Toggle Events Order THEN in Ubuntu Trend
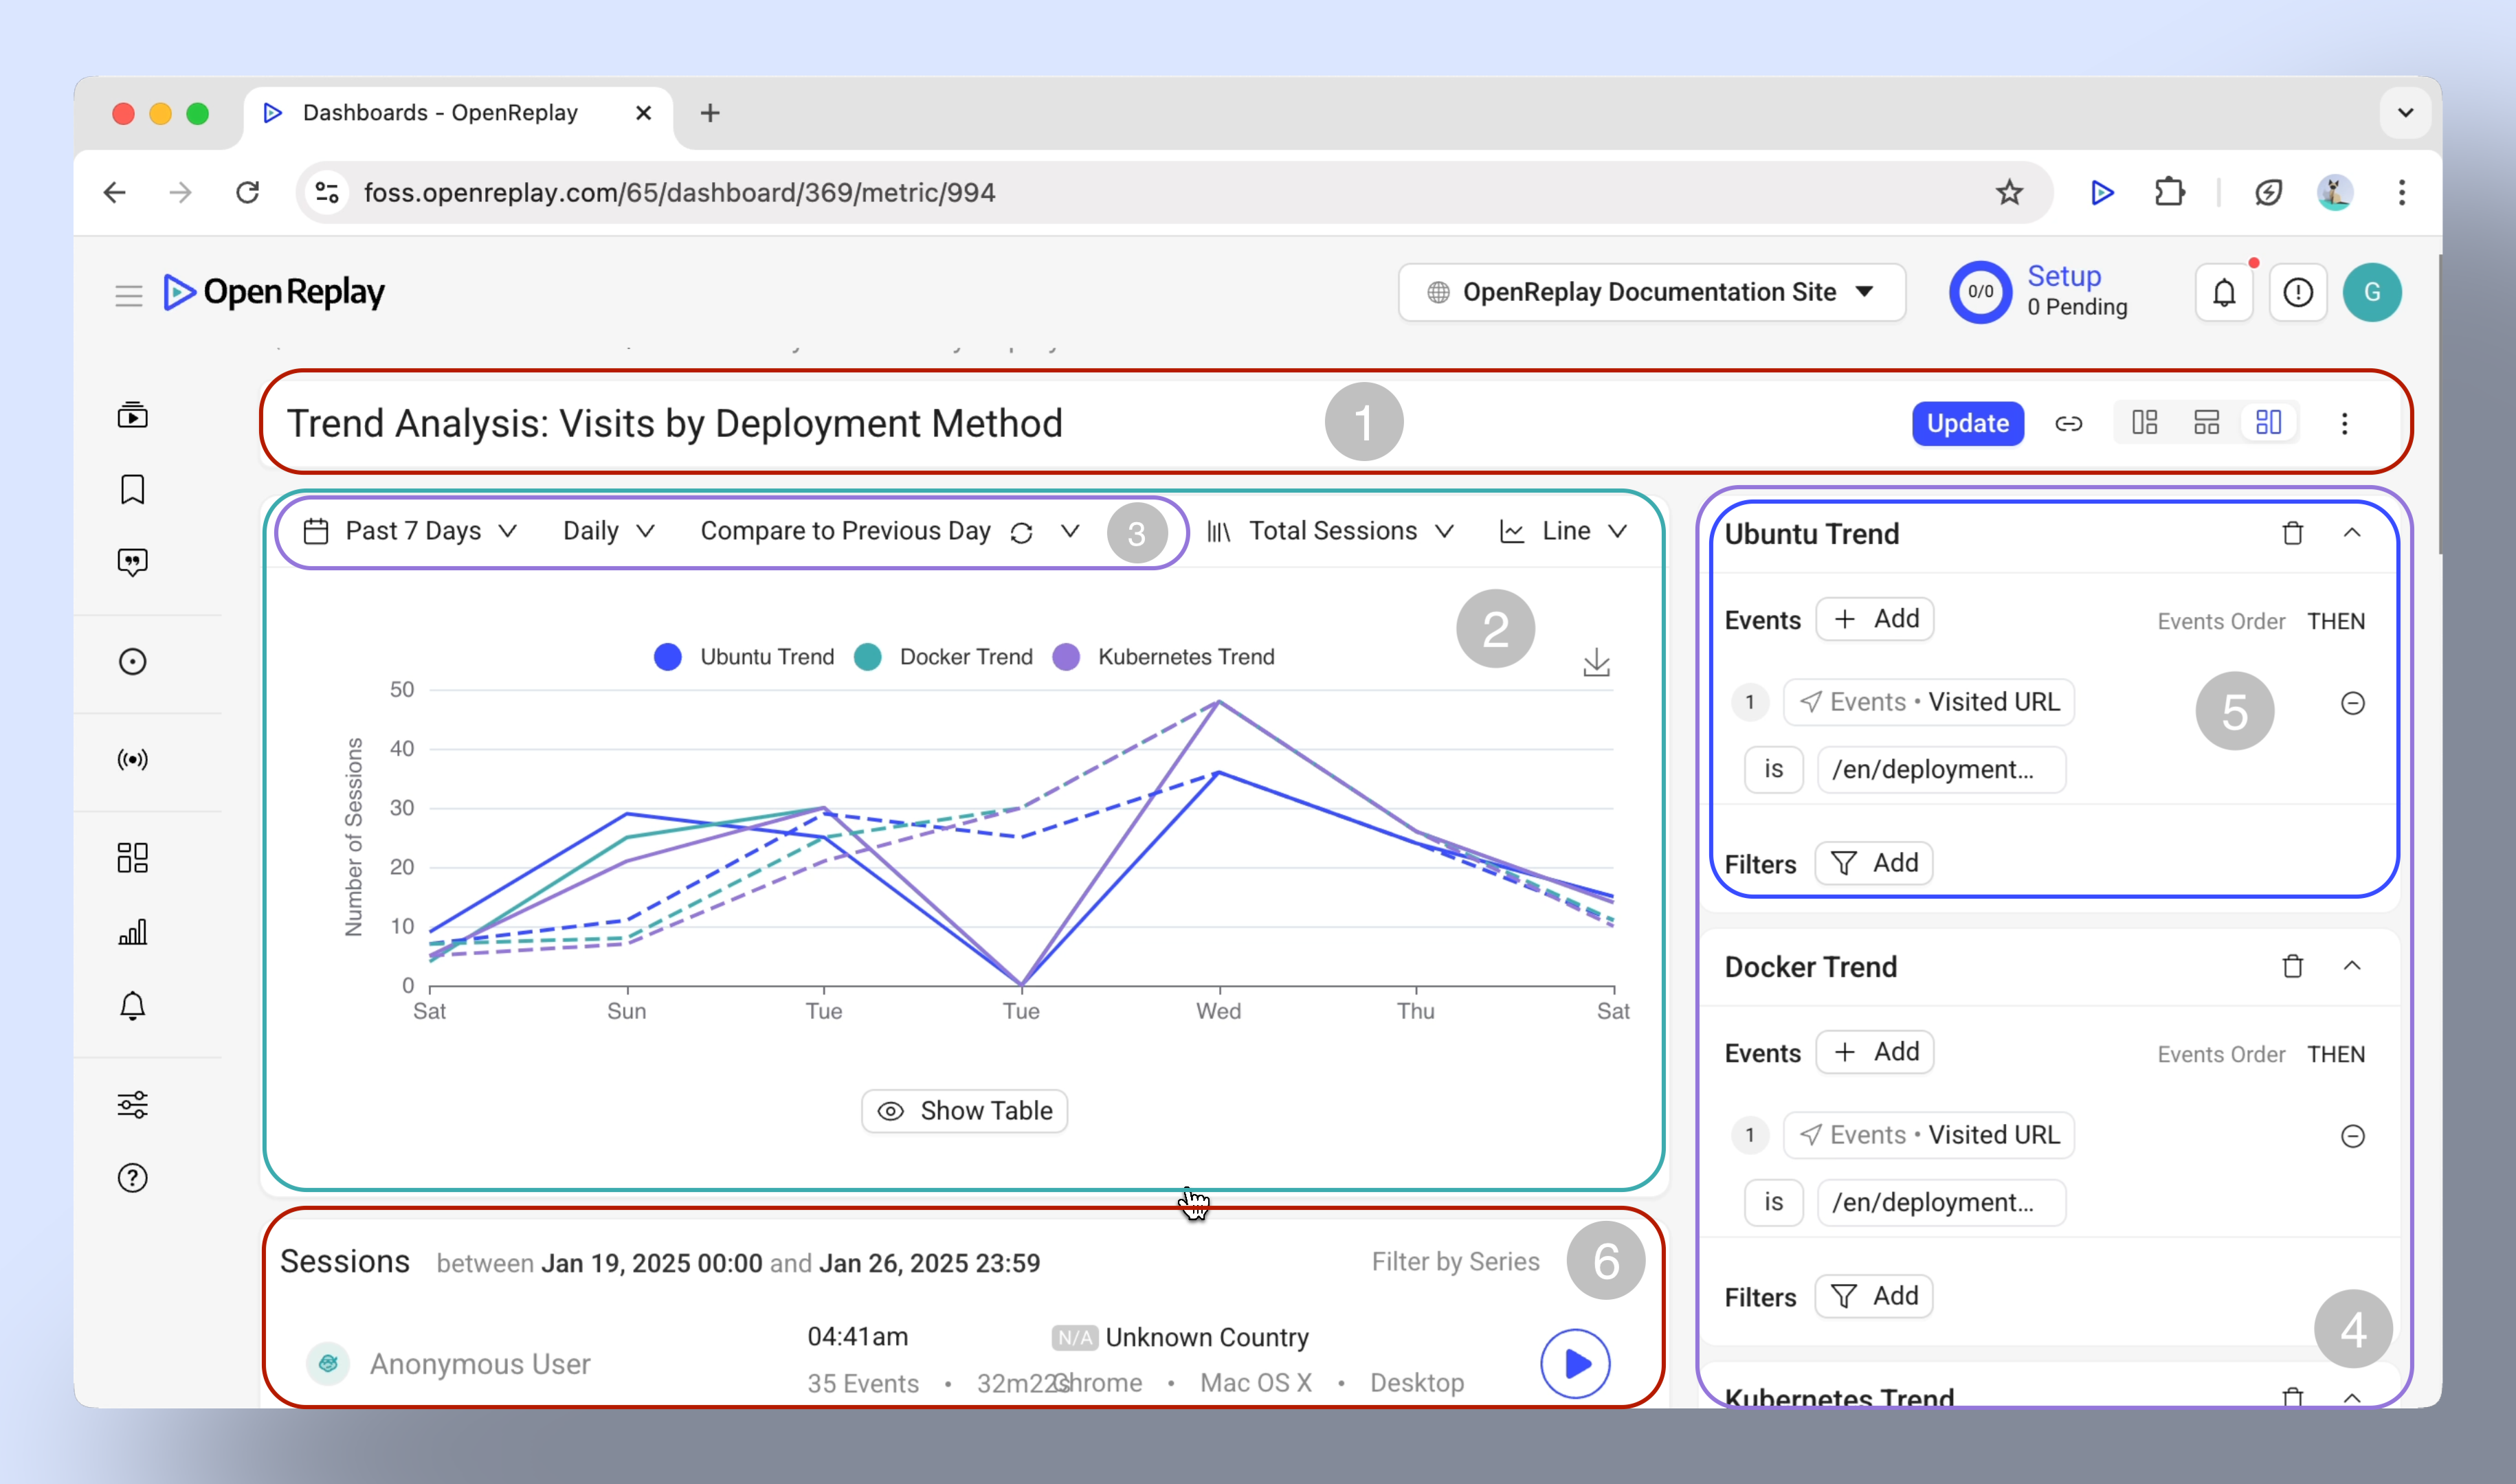Image resolution: width=2516 pixels, height=1484 pixels. [x=2335, y=621]
